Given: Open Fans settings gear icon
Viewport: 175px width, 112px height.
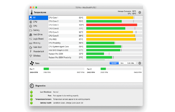Looking at the screenshot, I should (x=140, y=63).
